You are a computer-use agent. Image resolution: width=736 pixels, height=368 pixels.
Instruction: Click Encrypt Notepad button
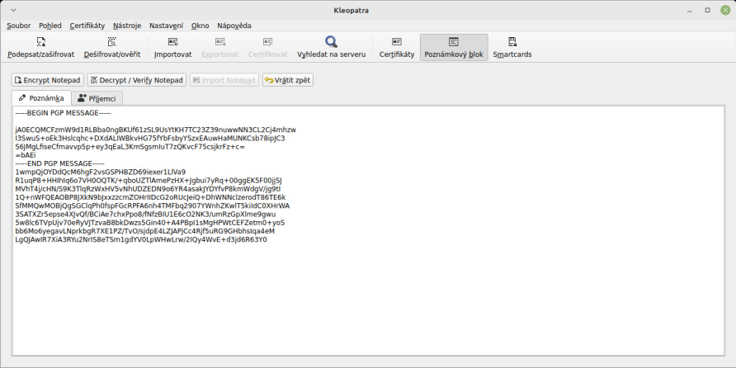pos(47,80)
